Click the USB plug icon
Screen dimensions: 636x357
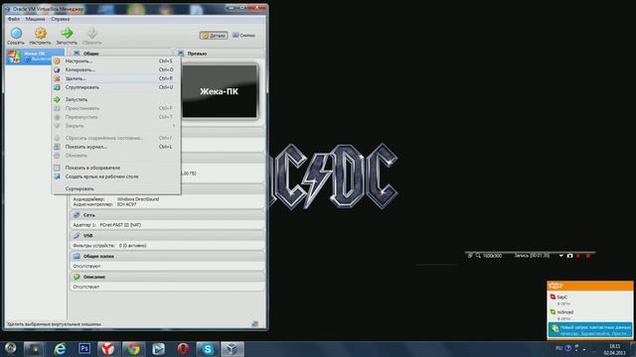tap(77, 236)
